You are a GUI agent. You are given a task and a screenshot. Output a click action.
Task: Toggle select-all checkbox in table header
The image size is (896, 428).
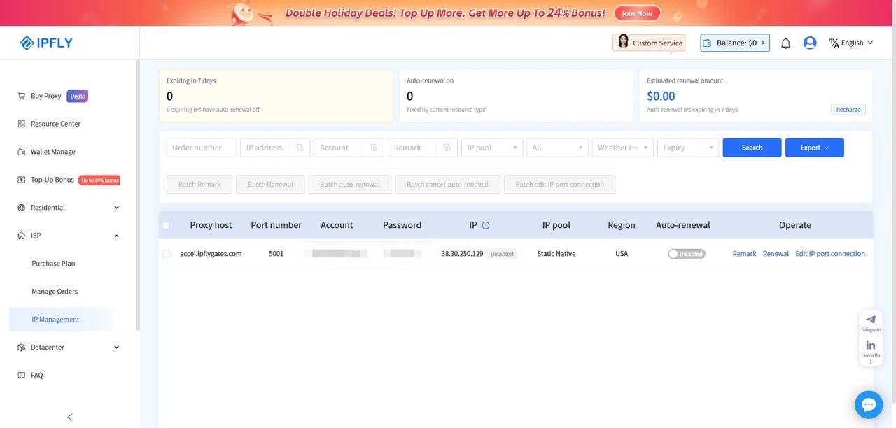pyautogui.click(x=166, y=226)
